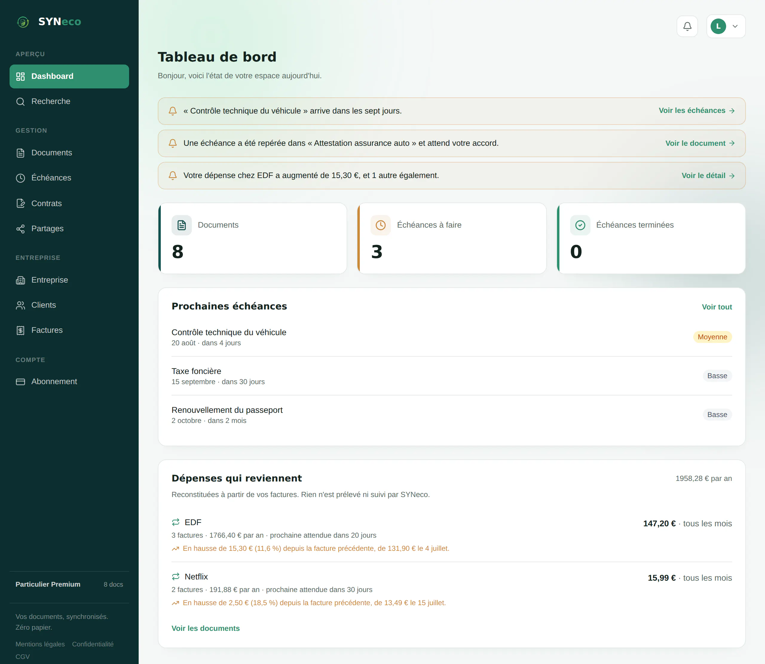Open Recherche in the sidebar
765x664 pixels.
(69, 102)
